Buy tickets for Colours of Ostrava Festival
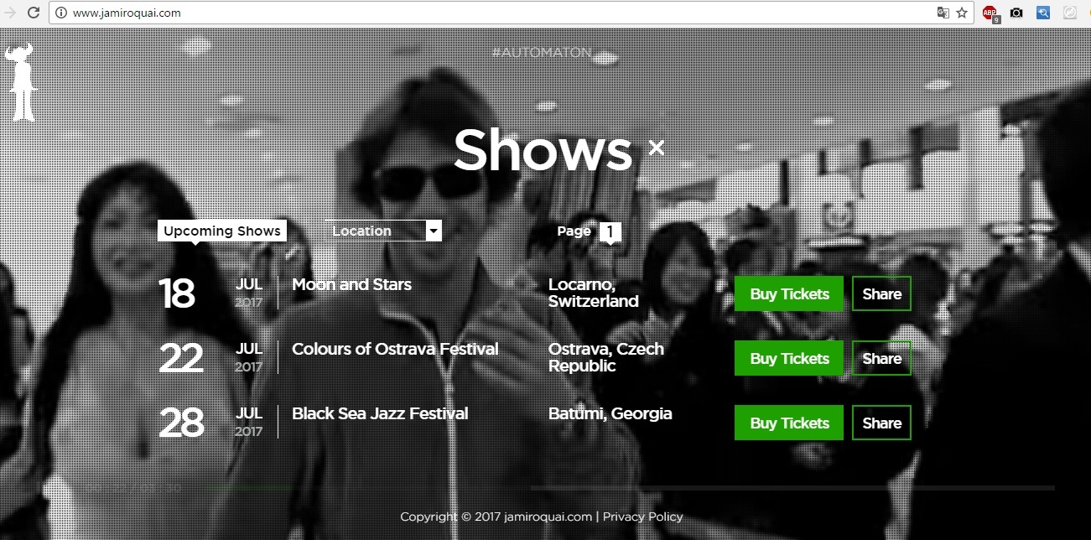1091x540 pixels. click(x=789, y=358)
